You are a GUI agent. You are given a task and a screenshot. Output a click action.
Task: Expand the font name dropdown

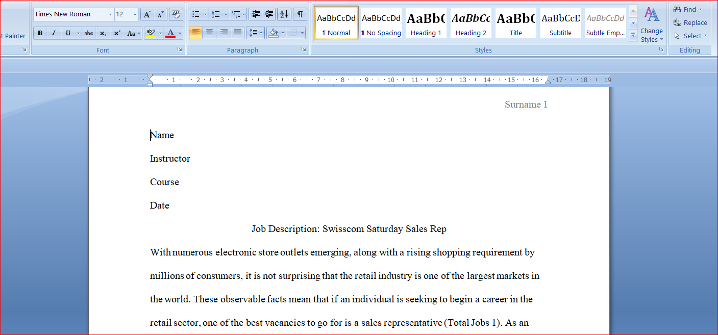point(110,14)
